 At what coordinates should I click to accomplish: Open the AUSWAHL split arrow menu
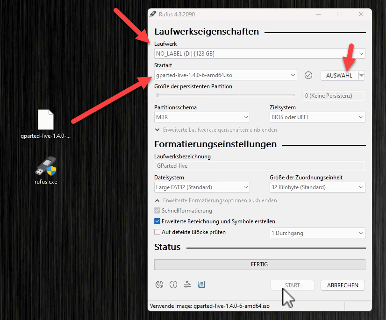tap(361, 75)
